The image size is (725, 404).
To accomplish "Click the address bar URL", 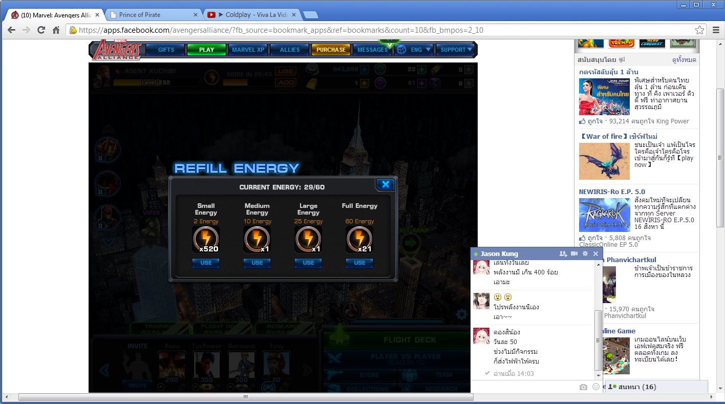I will click(281, 30).
